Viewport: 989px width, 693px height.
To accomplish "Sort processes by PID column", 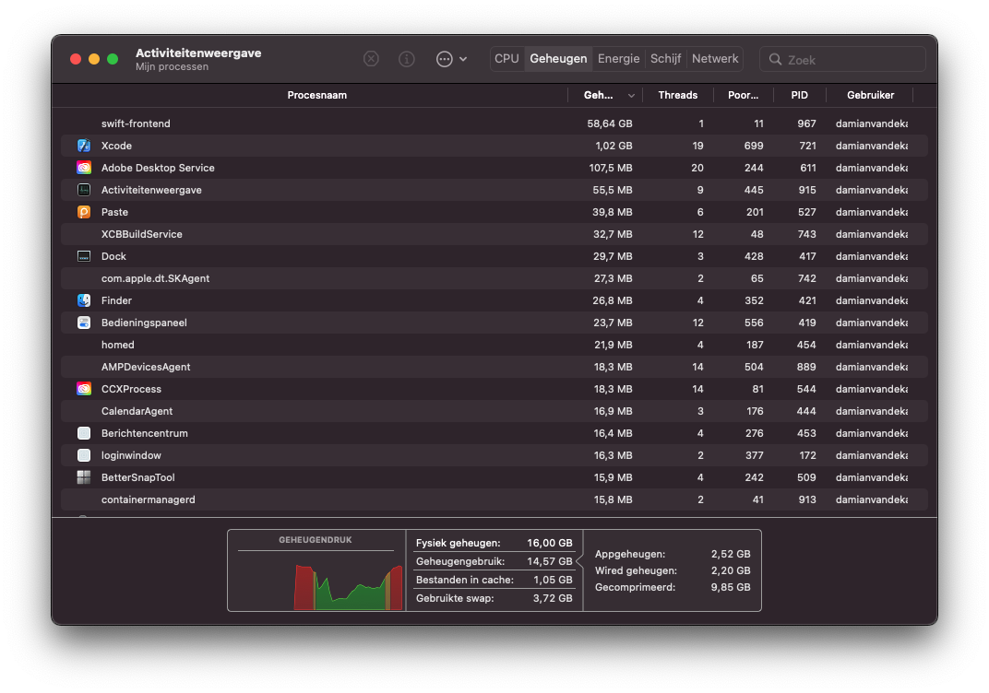I will coord(799,95).
